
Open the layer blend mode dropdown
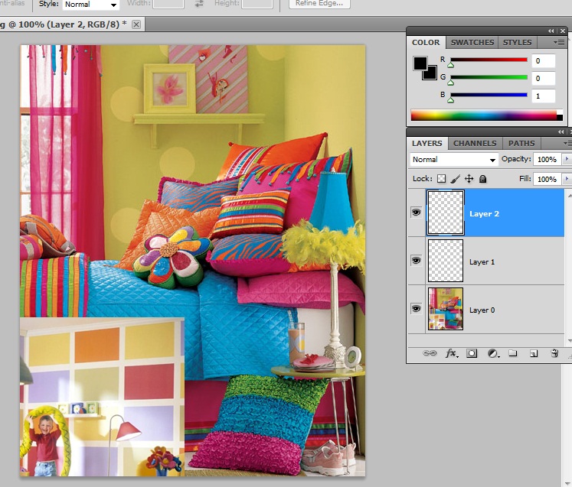point(454,160)
